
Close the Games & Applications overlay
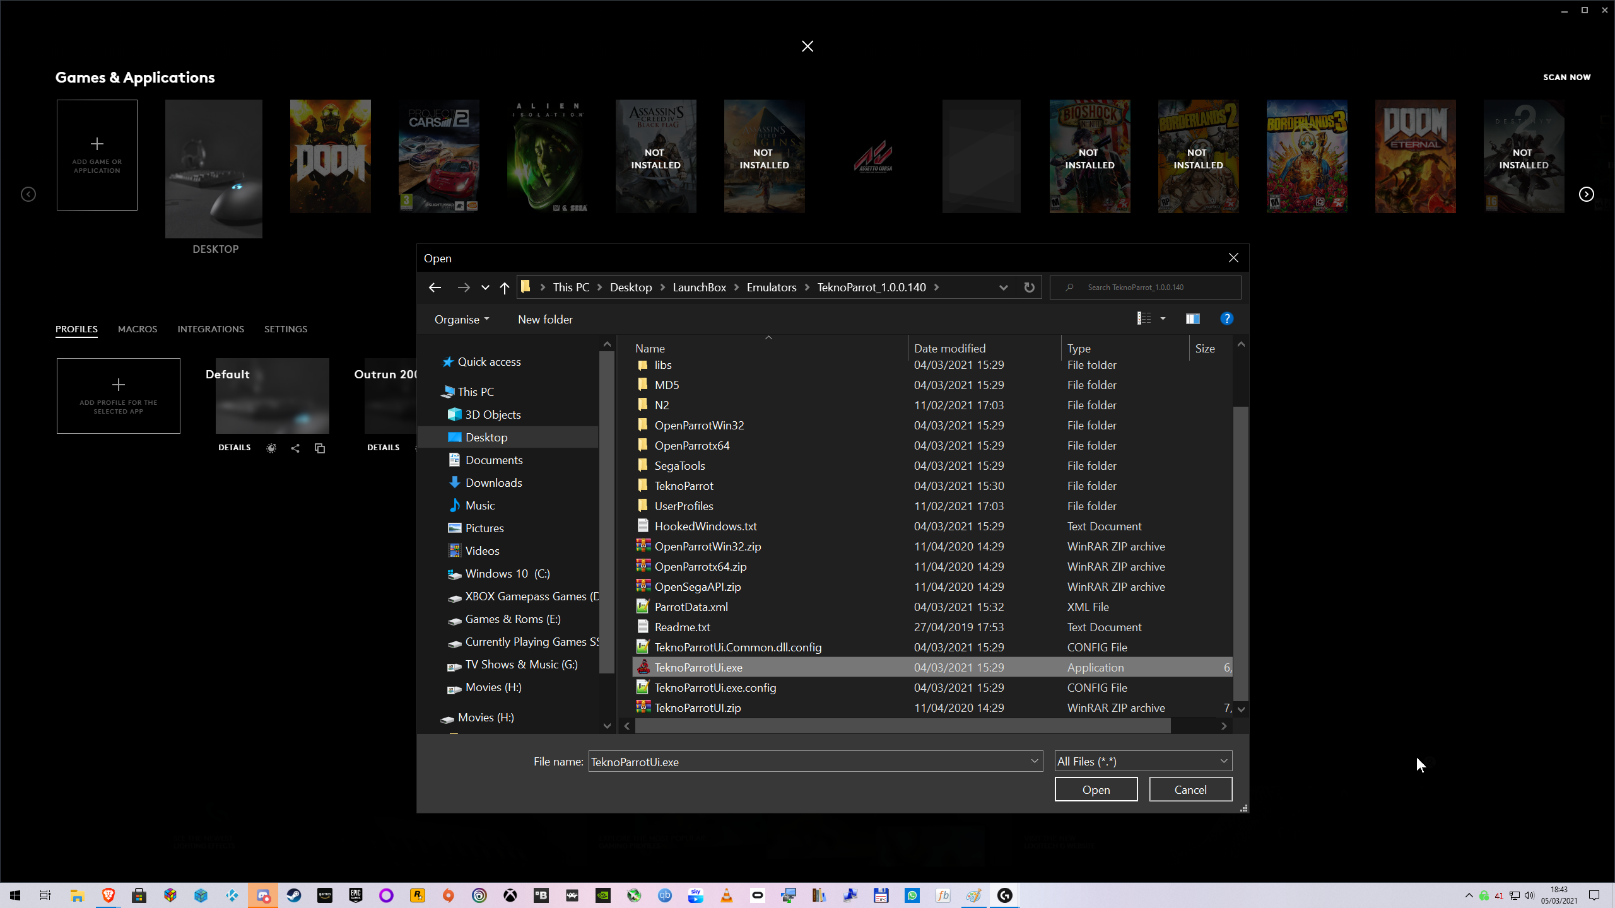(x=807, y=46)
